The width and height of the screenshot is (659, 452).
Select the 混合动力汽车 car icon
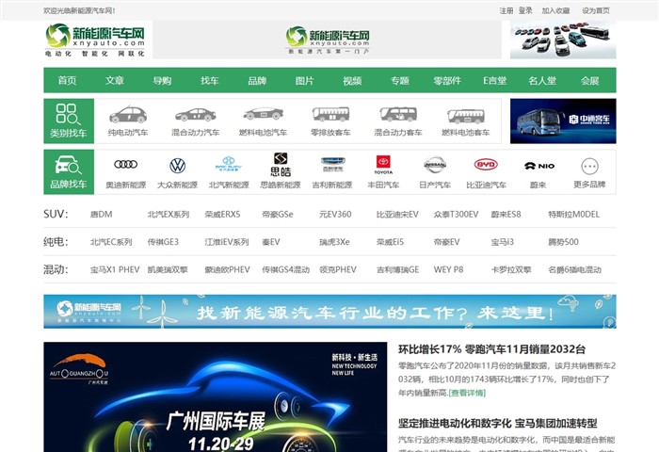(x=196, y=114)
